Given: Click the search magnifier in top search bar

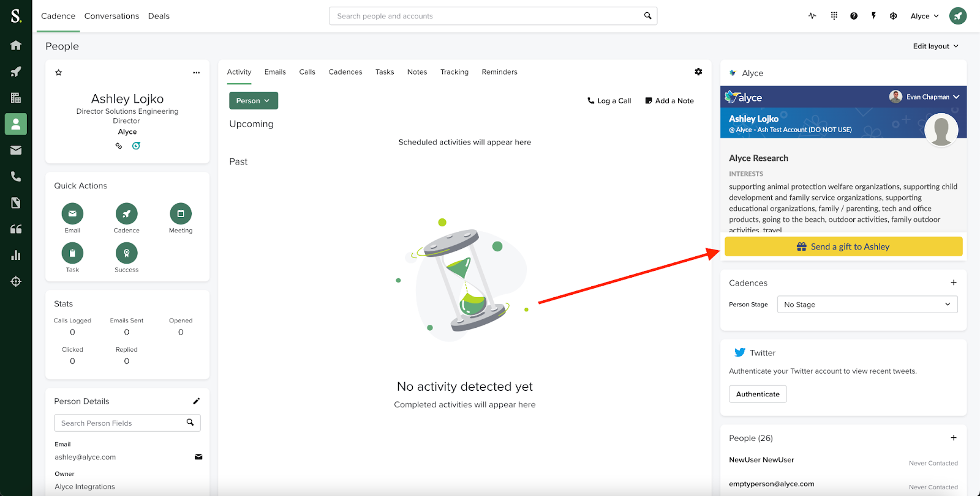Looking at the screenshot, I should [x=647, y=16].
